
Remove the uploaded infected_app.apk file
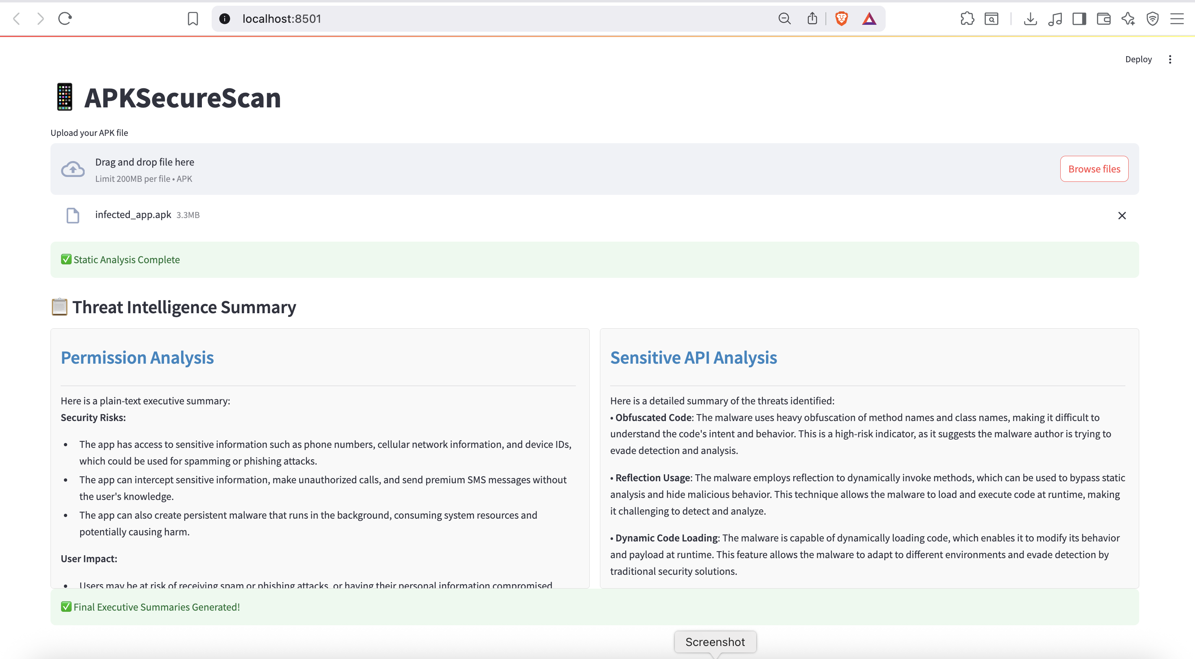[1122, 216]
